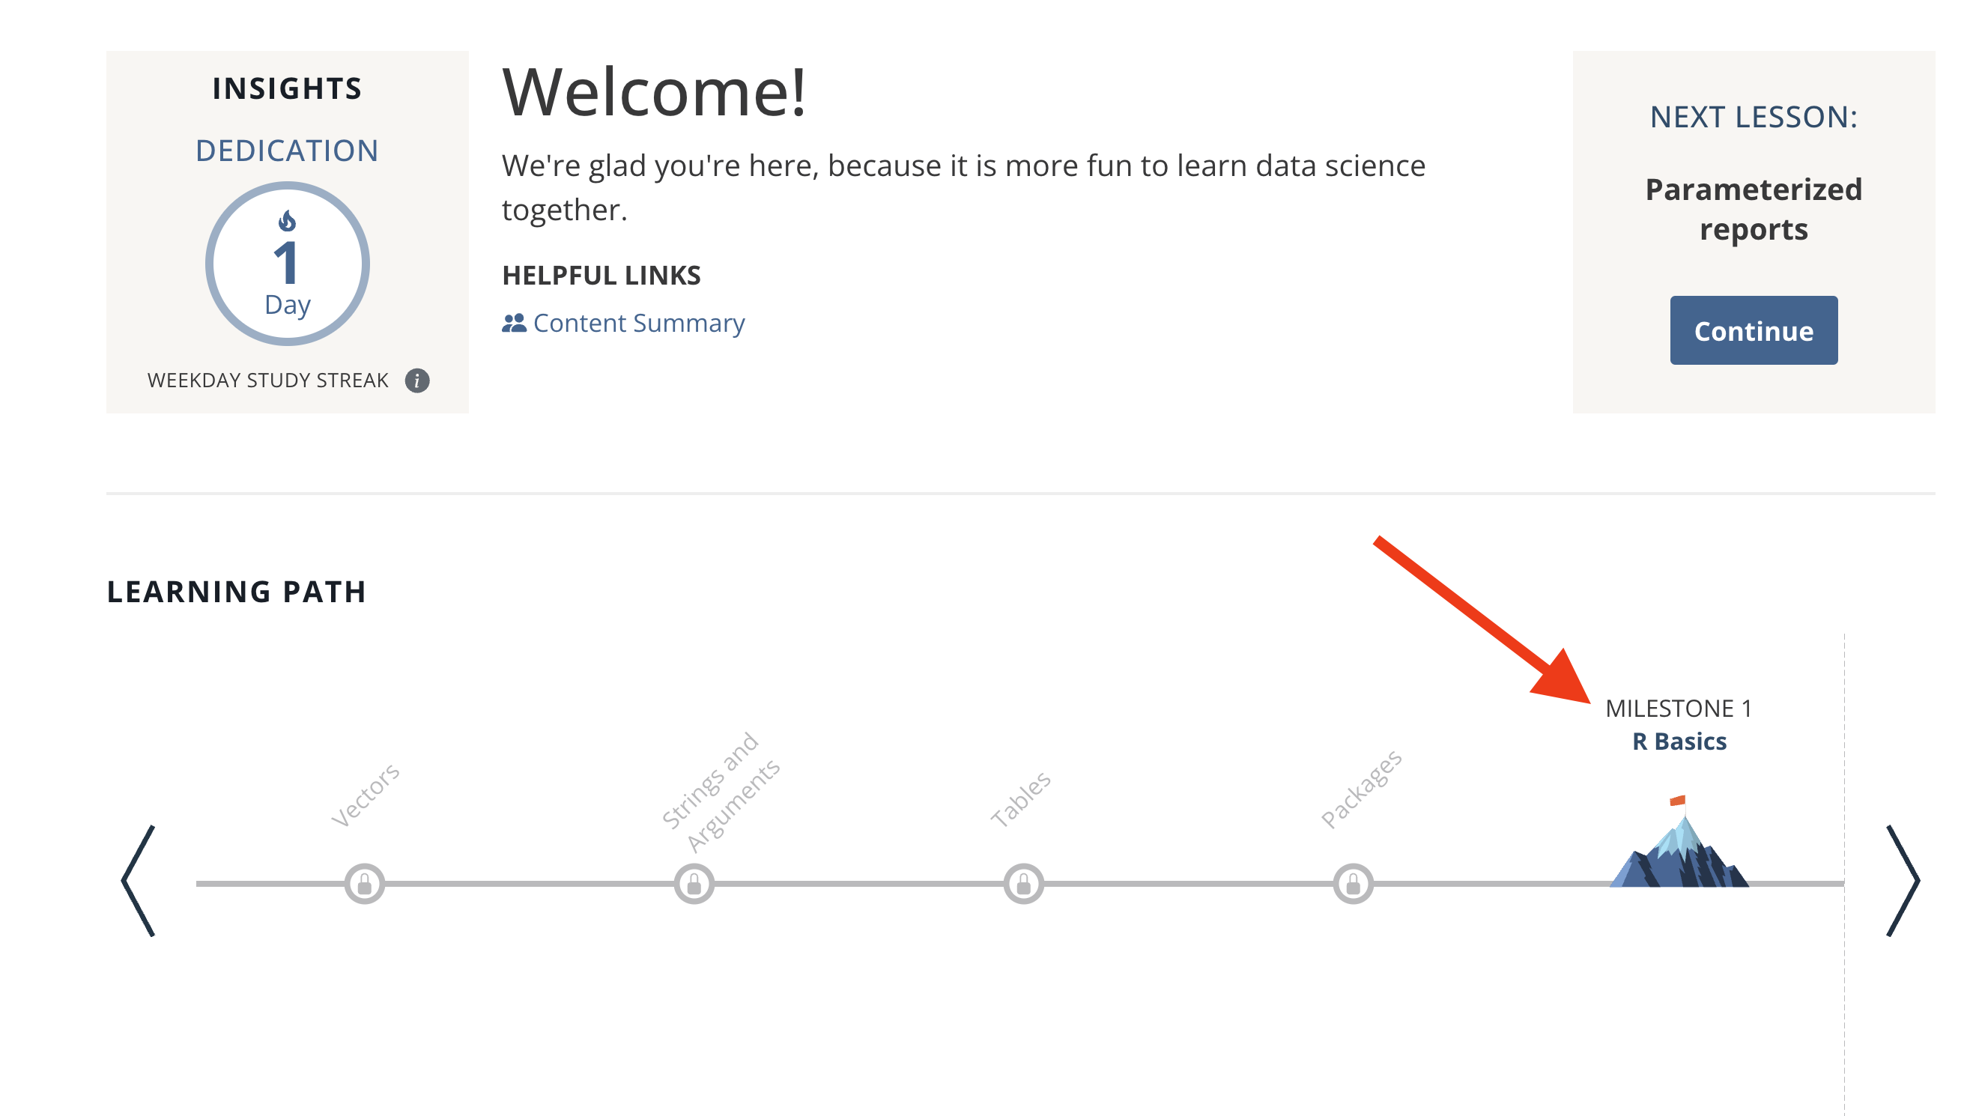Select the Vectors lesson label
This screenshot has height=1116, width=1979.
(x=366, y=795)
